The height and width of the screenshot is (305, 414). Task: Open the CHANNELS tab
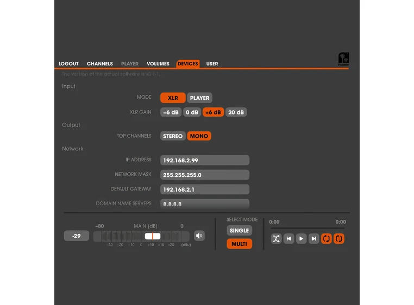(x=100, y=64)
